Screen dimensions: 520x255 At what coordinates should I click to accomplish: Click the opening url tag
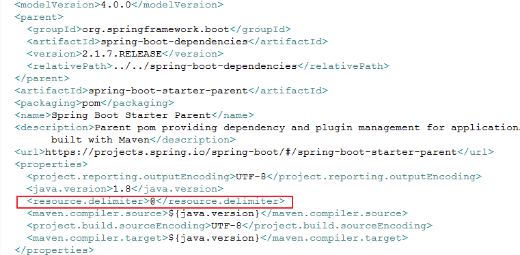[x=30, y=152]
